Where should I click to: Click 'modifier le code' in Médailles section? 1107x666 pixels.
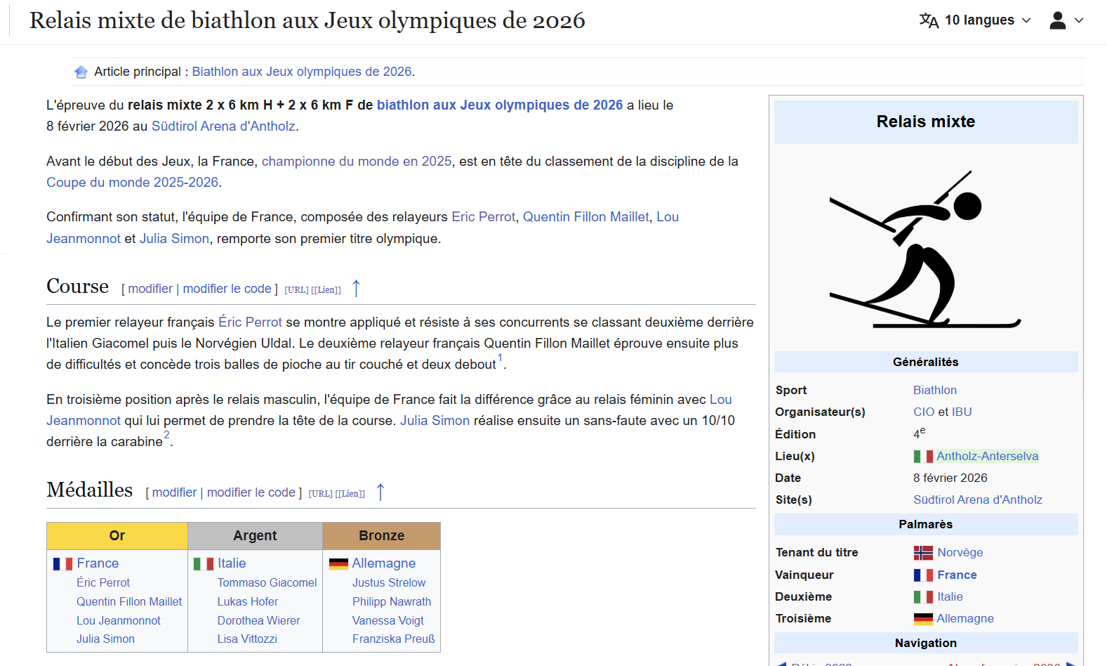coord(251,492)
